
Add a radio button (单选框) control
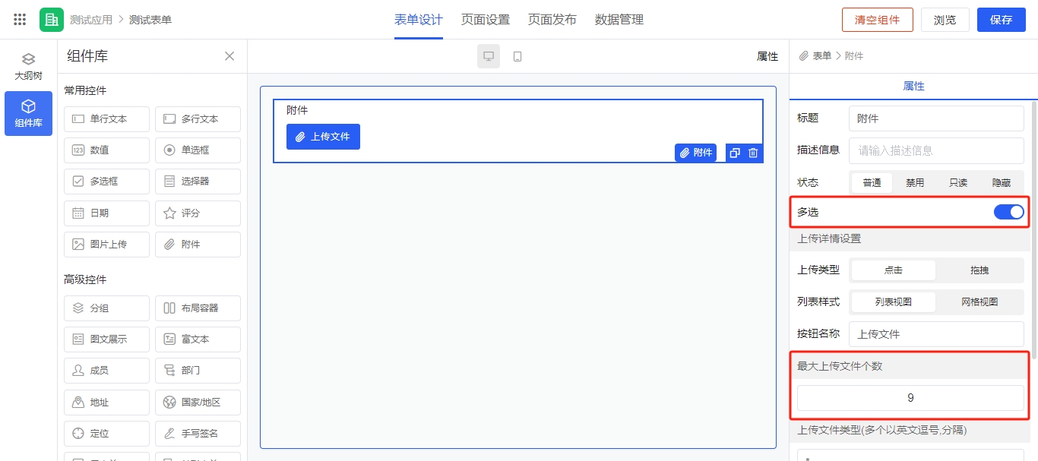(x=198, y=150)
